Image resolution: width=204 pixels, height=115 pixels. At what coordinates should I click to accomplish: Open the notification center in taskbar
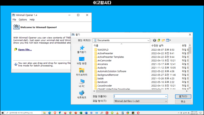pos(200,113)
